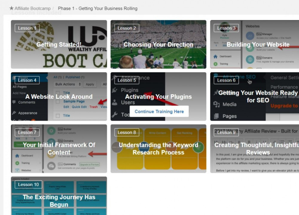Open the A Website Look Around lesson

[59, 96]
